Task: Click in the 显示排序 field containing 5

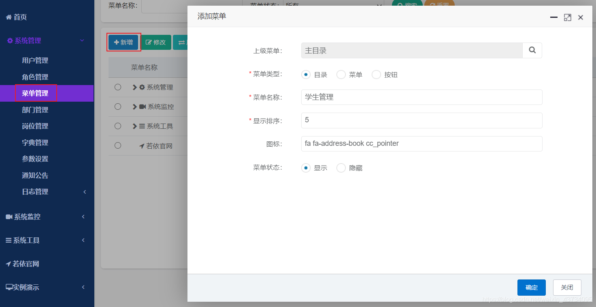Action: [x=421, y=120]
